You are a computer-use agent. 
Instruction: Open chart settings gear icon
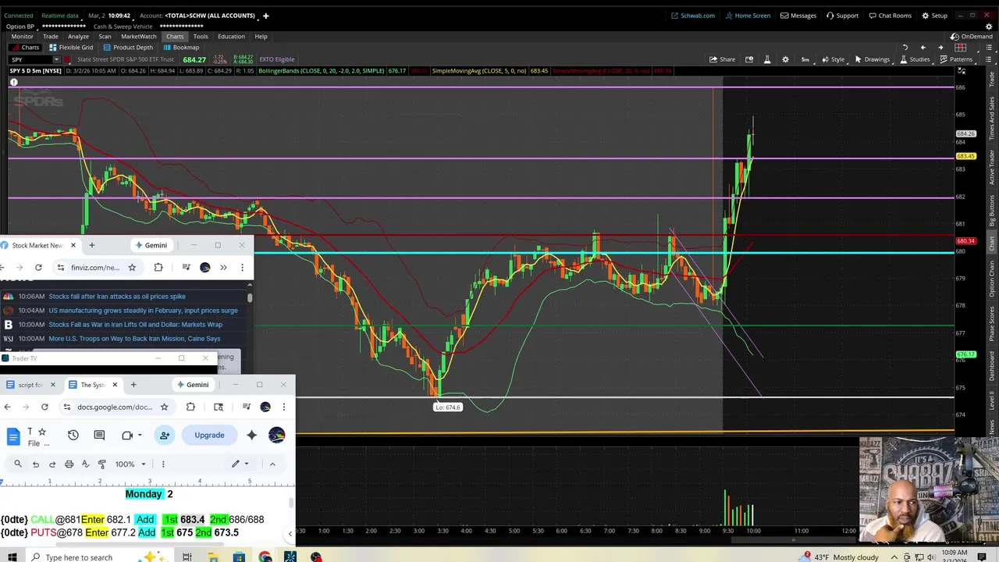[x=785, y=59]
